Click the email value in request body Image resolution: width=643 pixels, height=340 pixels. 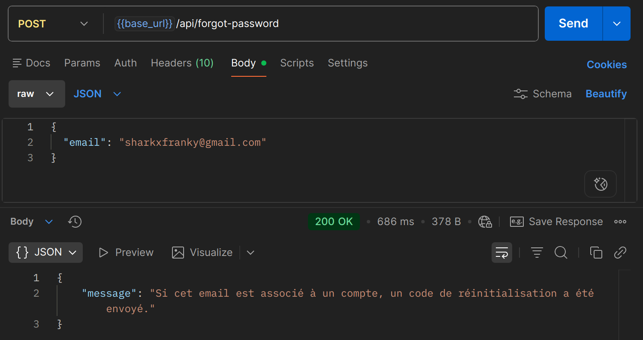pos(193,142)
